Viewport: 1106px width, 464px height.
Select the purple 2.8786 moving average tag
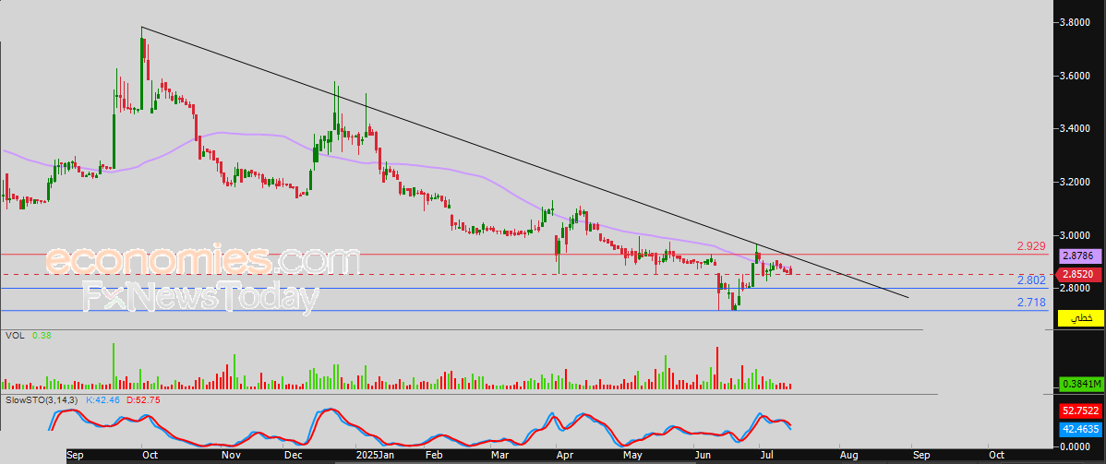pyautogui.click(x=1080, y=257)
